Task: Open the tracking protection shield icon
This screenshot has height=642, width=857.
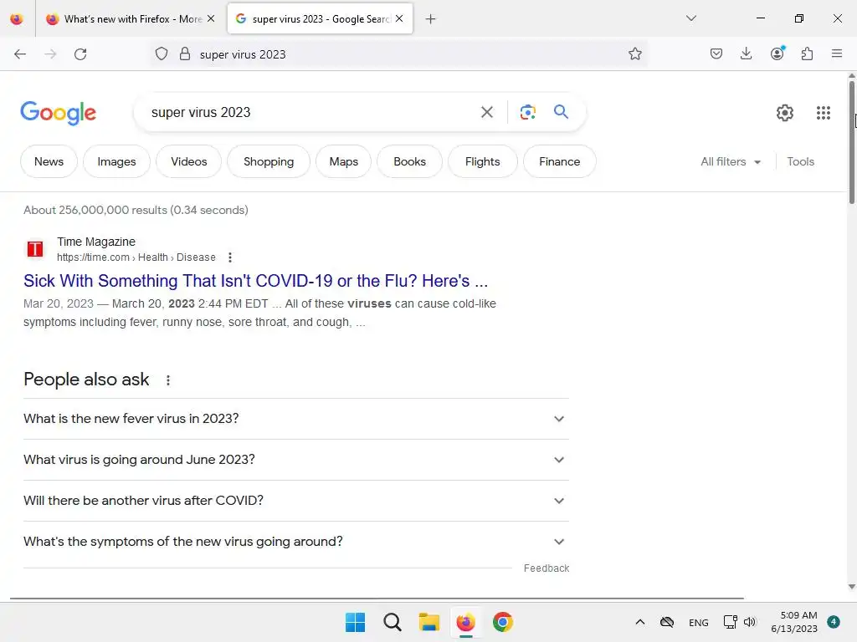Action: pyautogui.click(x=162, y=53)
